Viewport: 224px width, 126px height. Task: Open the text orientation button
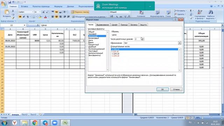point(65,12)
